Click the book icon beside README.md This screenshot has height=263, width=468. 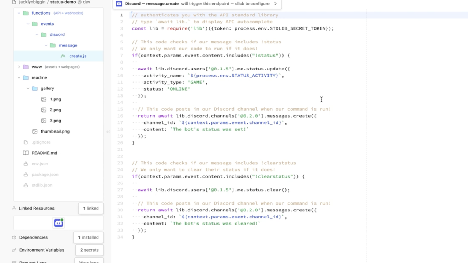coord(26,153)
